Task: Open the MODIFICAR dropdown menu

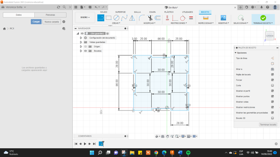Action: 149,23
